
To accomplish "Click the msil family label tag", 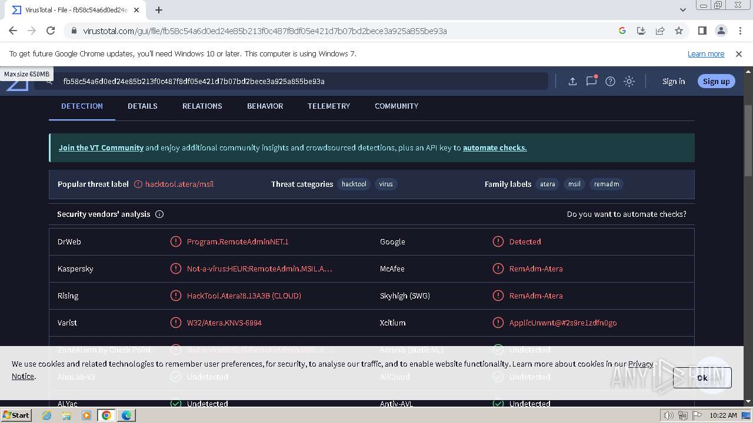I will point(574,184).
